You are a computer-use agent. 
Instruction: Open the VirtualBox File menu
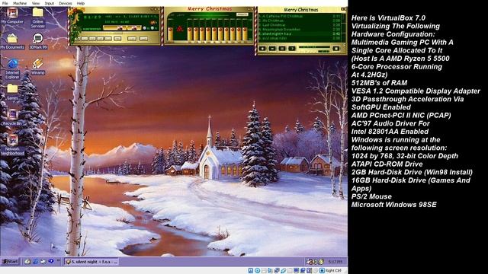point(5,3)
